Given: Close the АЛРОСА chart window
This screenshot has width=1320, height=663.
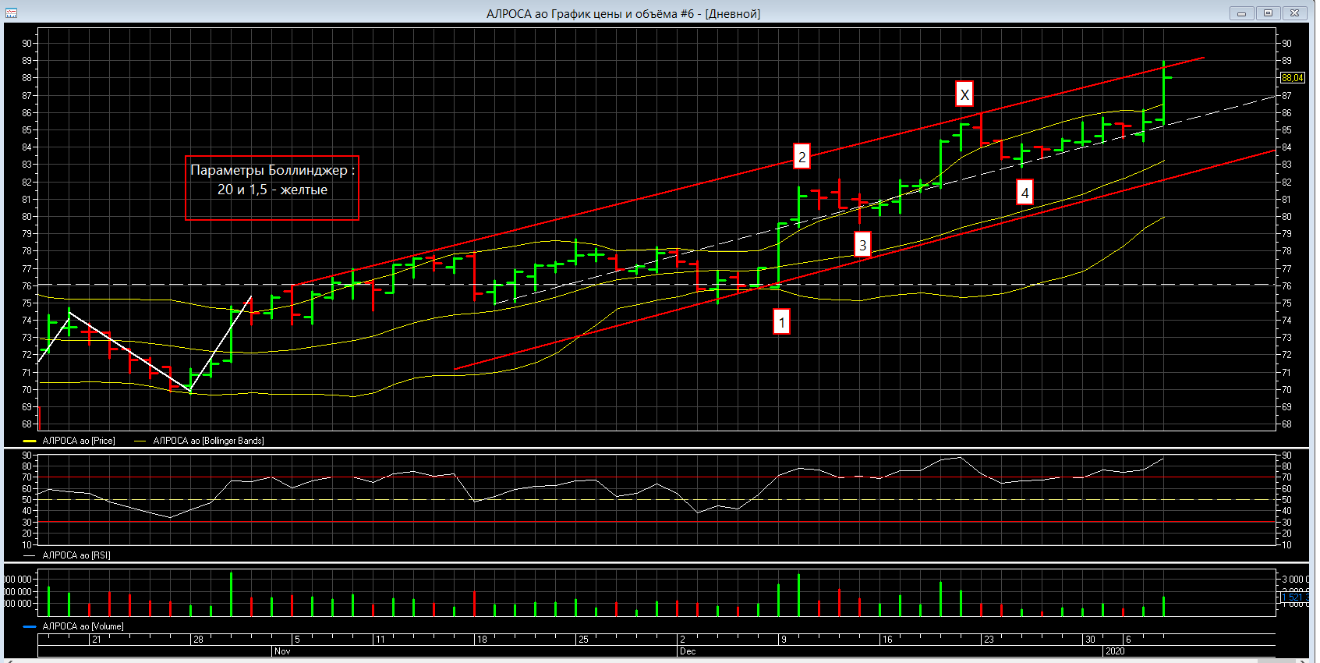Looking at the screenshot, I should [1294, 13].
